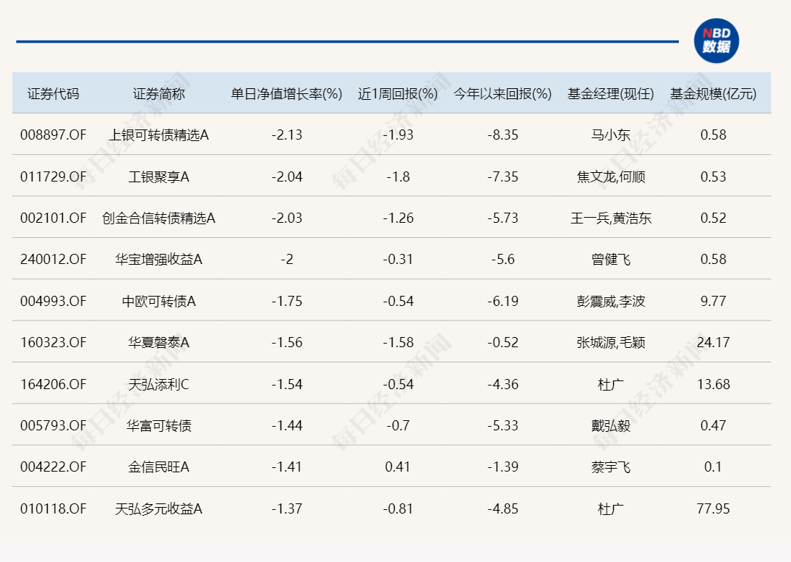Click fund name 中欧可转债A
Image resolution: width=791 pixels, height=562 pixels.
[x=159, y=301]
